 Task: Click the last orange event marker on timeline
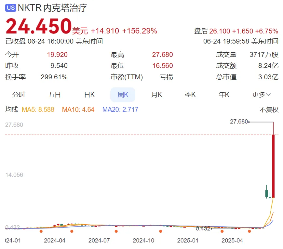click(x=249, y=231)
